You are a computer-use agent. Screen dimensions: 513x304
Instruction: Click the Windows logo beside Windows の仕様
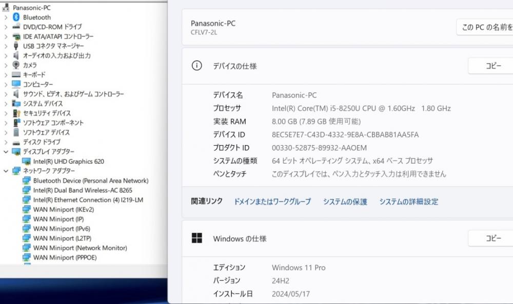point(196,238)
